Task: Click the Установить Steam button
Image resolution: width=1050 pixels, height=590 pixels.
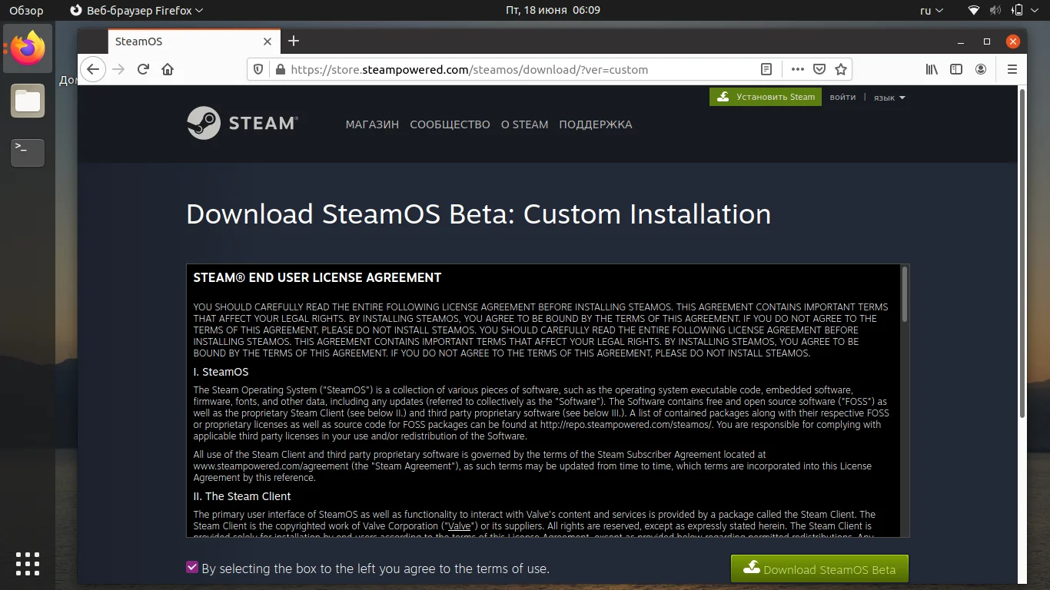Action: tap(766, 97)
